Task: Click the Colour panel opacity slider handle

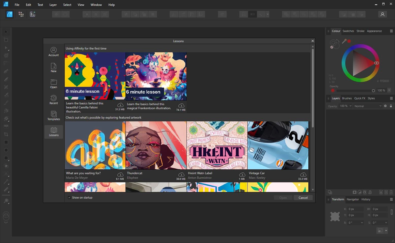Action: click(373, 90)
